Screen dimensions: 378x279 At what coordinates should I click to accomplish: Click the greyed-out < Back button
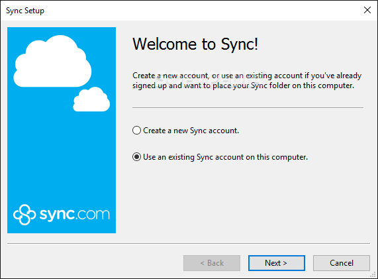pos(212,263)
